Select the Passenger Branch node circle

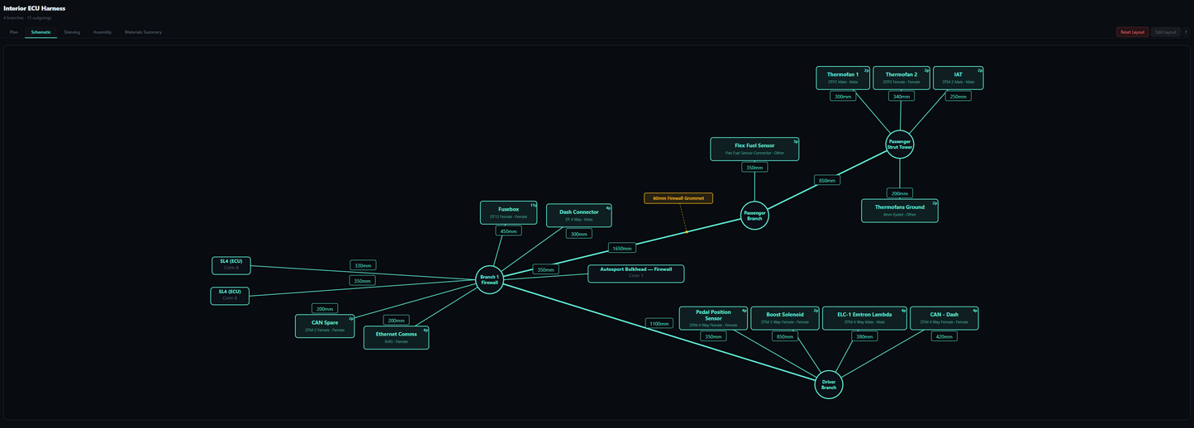754,215
